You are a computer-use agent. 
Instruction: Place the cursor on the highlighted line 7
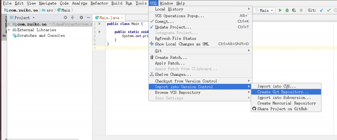221,48
